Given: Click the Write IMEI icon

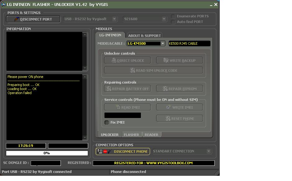Looking at the screenshot, I should [x=168, y=107].
